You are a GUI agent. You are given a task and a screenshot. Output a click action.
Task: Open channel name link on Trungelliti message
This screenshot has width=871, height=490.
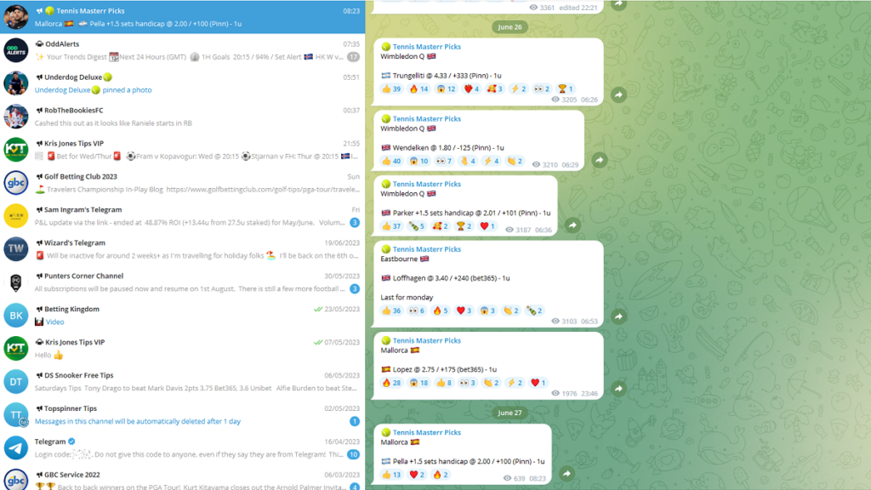427,47
